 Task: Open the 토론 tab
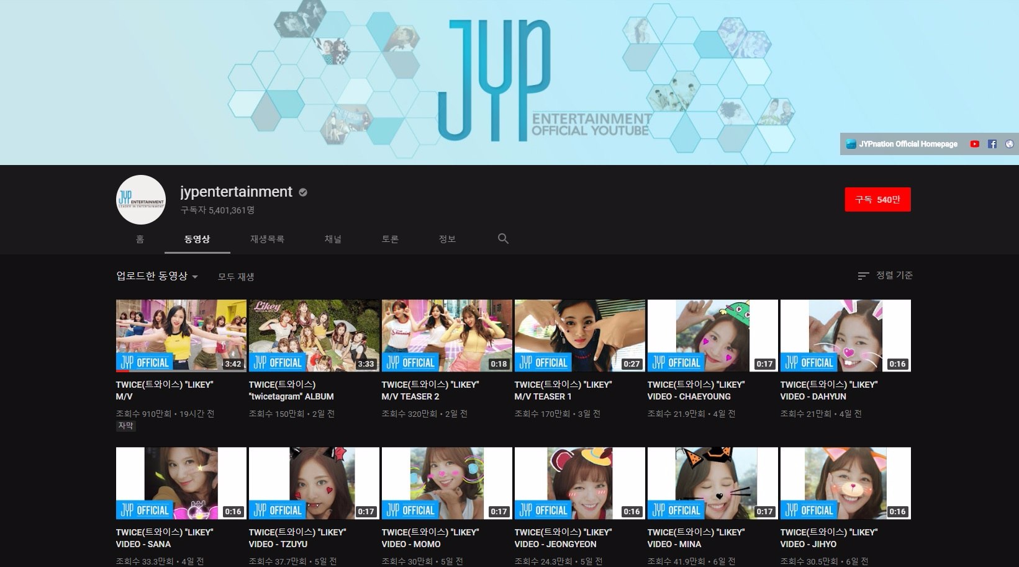click(390, 239)
